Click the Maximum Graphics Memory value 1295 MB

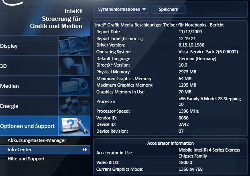pyautogui.click(x=187, y=85)
